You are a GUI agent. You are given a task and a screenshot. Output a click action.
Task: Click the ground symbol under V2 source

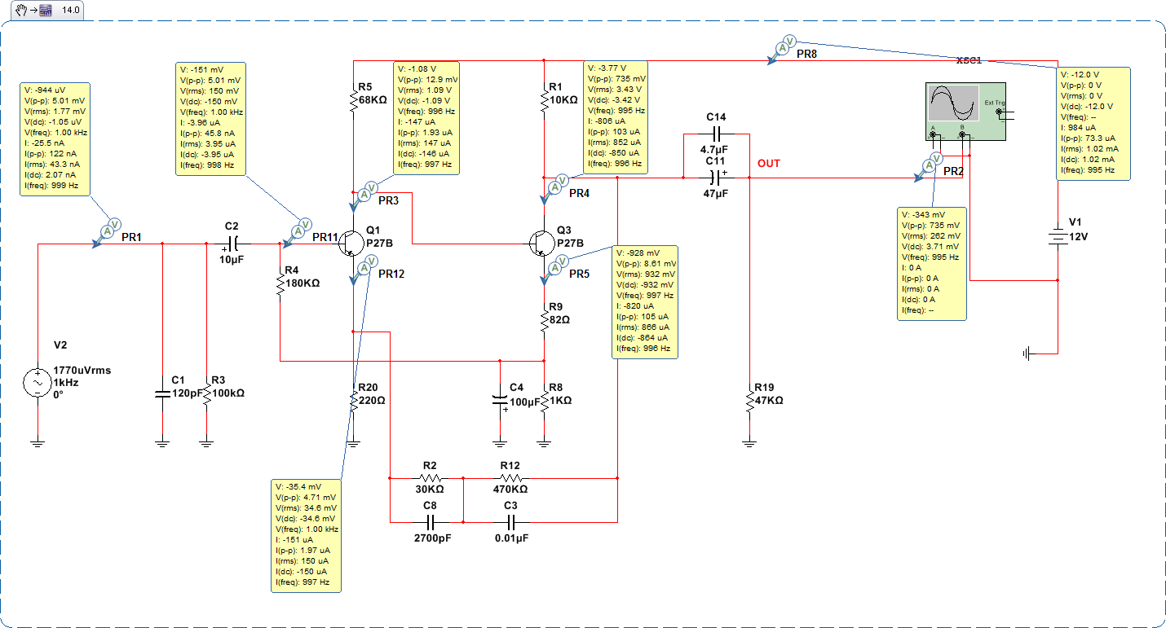pyautogui.click(x=38, y=444)
